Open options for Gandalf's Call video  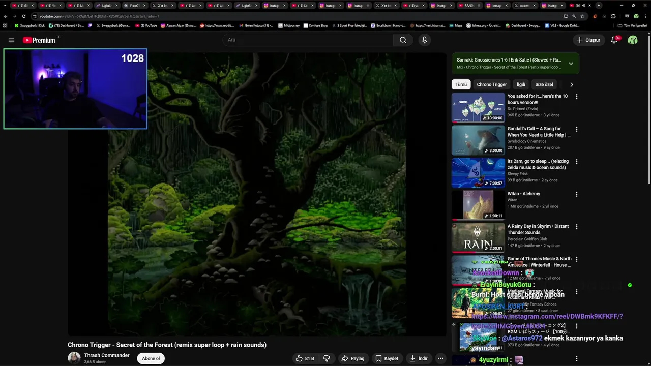point(576,129)
